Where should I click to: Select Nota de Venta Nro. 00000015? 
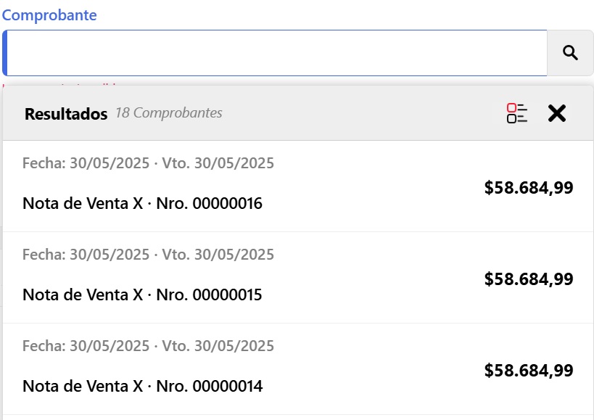point(142,295)
